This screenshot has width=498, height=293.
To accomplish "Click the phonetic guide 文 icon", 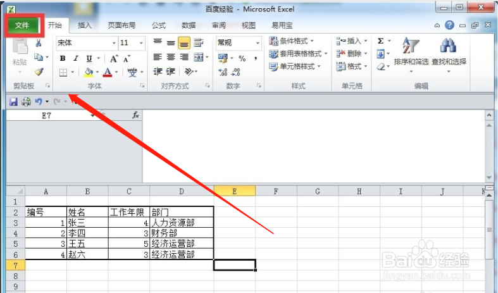I will pyautogui.click(x=132, y=72).
